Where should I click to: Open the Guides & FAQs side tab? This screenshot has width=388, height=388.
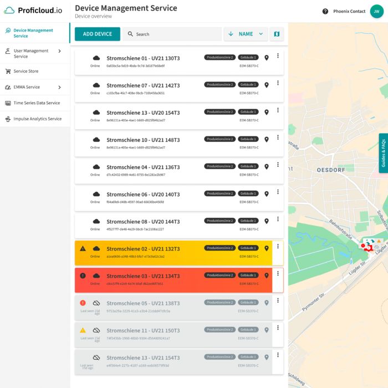[383, 153]
